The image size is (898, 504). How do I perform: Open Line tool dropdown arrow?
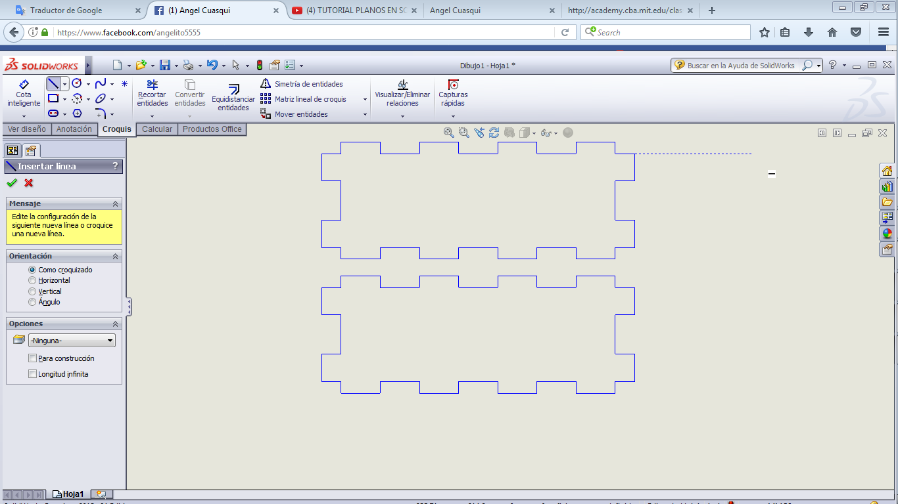(x=64, y=84)
